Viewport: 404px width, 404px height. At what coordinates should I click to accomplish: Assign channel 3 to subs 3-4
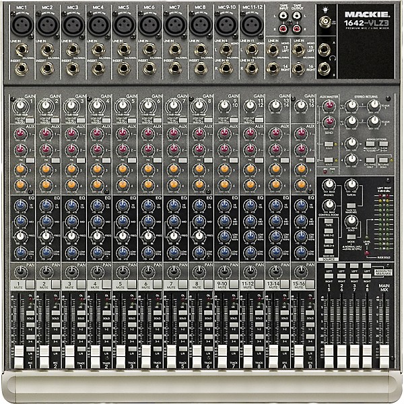(x=81, y=337)
